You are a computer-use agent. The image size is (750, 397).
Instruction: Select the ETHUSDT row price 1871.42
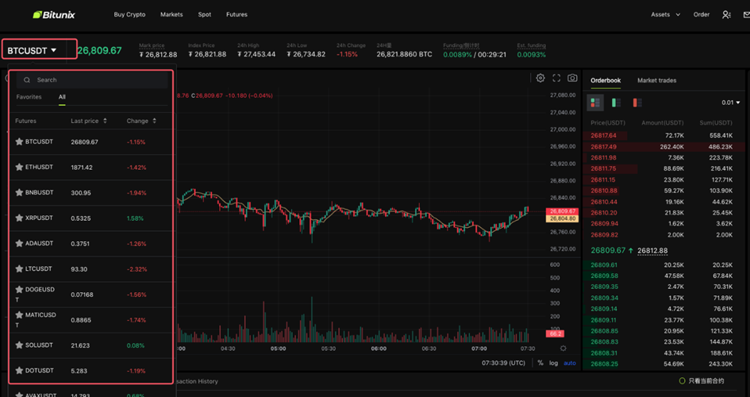(x=82, y=168)
